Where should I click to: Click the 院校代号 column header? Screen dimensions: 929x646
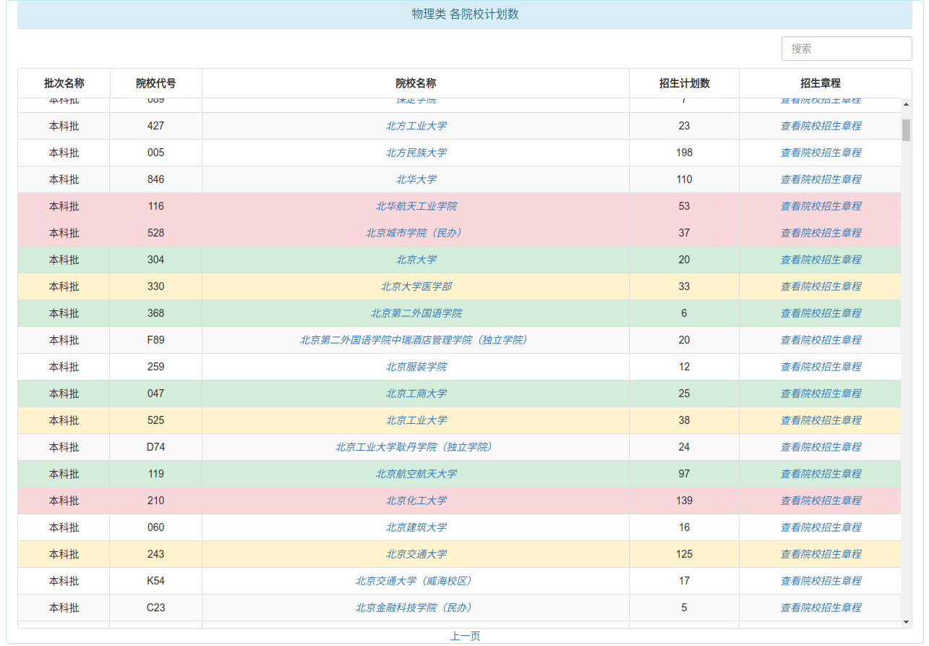pyautogui.click(x=156, y=83)
